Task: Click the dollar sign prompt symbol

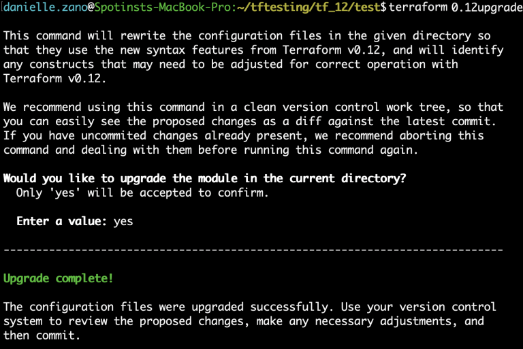Action: point(385,8)
